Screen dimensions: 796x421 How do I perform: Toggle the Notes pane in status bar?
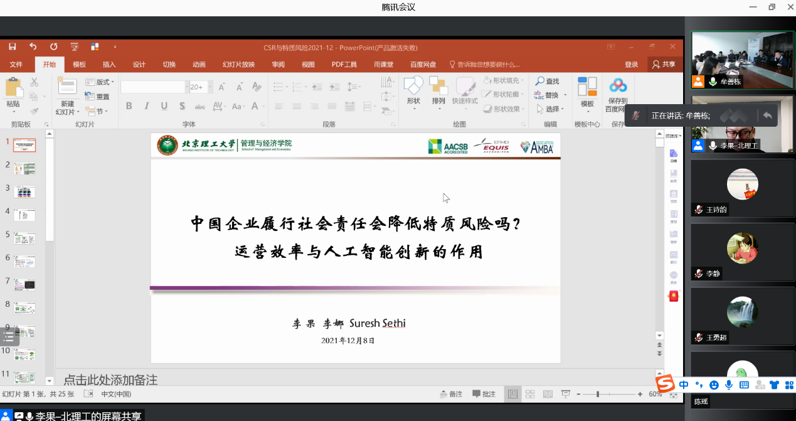[450, 394]
